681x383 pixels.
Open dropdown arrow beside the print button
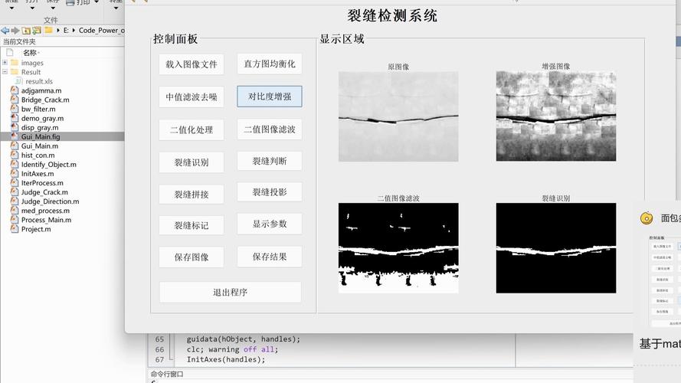click(97, 2)
